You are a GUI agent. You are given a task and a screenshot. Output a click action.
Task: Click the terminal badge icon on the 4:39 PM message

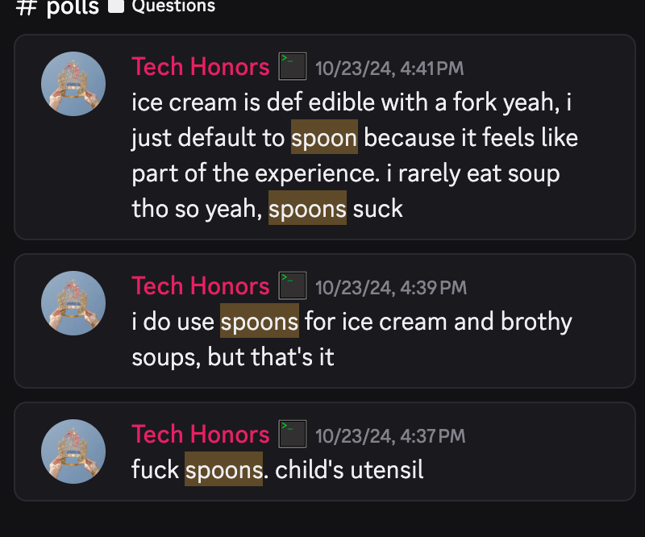pos(292,286)
